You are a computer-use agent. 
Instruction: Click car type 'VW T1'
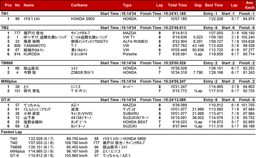[129, 37]
